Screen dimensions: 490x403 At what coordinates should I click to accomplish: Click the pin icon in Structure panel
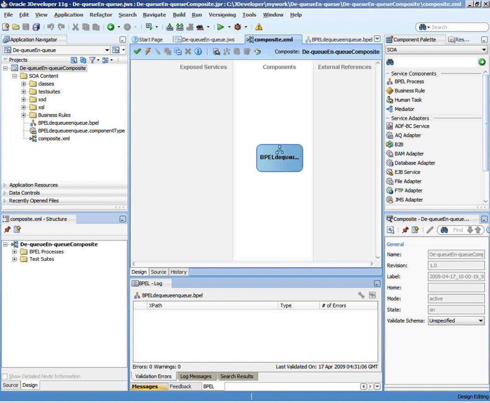7,230
